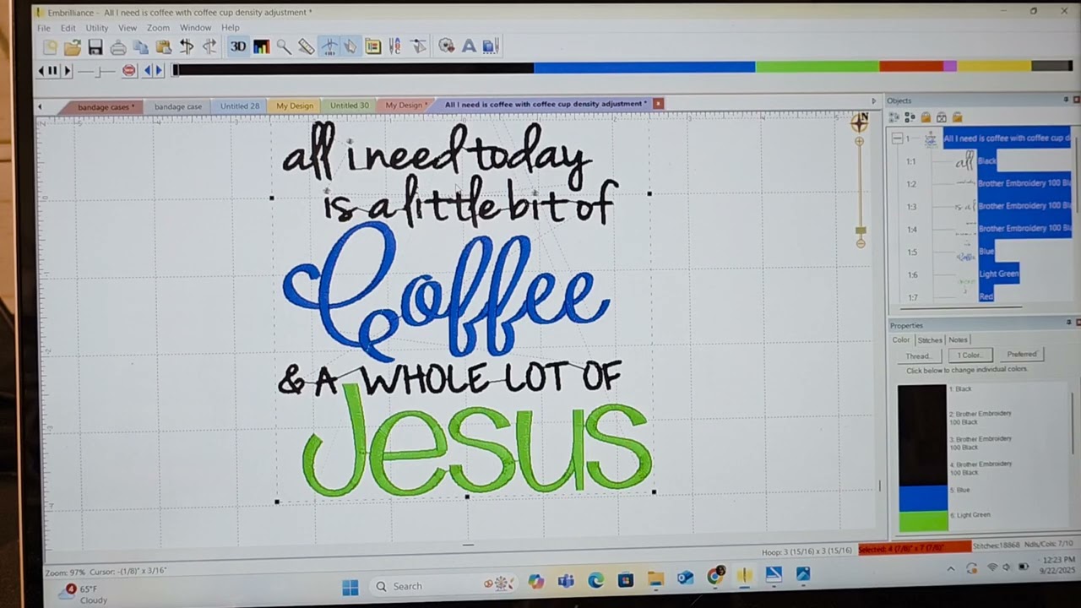1081x608 pixels.
Task: Switch to the Untitled 30 tab
Action: 349,106
